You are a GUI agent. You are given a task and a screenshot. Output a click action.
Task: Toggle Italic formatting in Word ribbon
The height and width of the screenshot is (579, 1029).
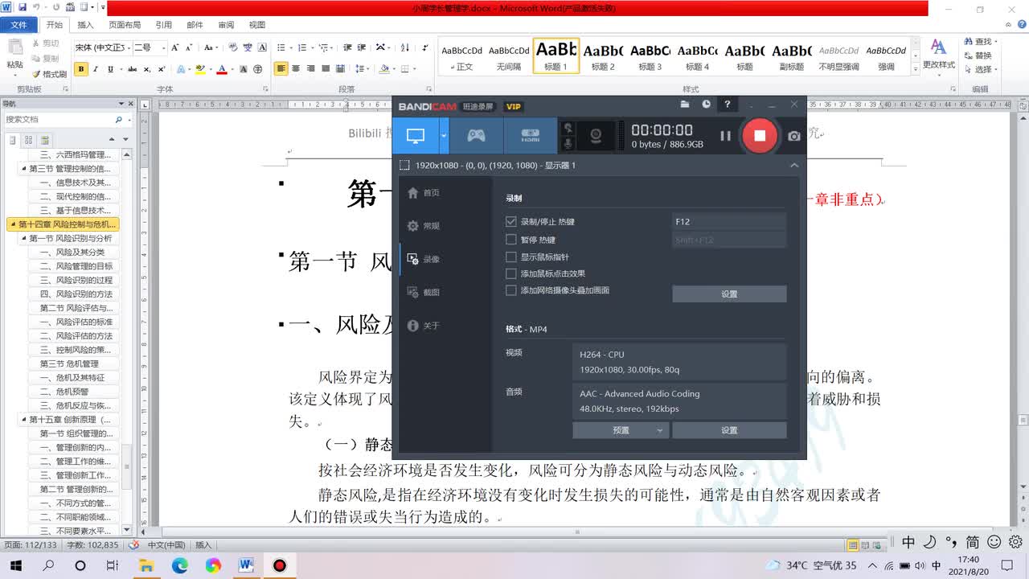pos(96,69)
